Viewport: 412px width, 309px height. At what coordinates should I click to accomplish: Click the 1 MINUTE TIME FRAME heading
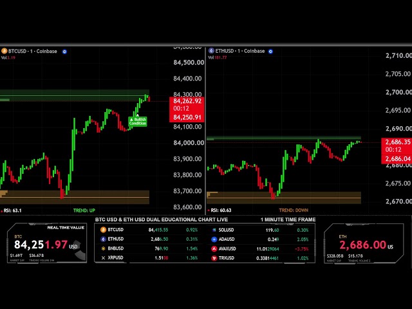pos(288,220)
